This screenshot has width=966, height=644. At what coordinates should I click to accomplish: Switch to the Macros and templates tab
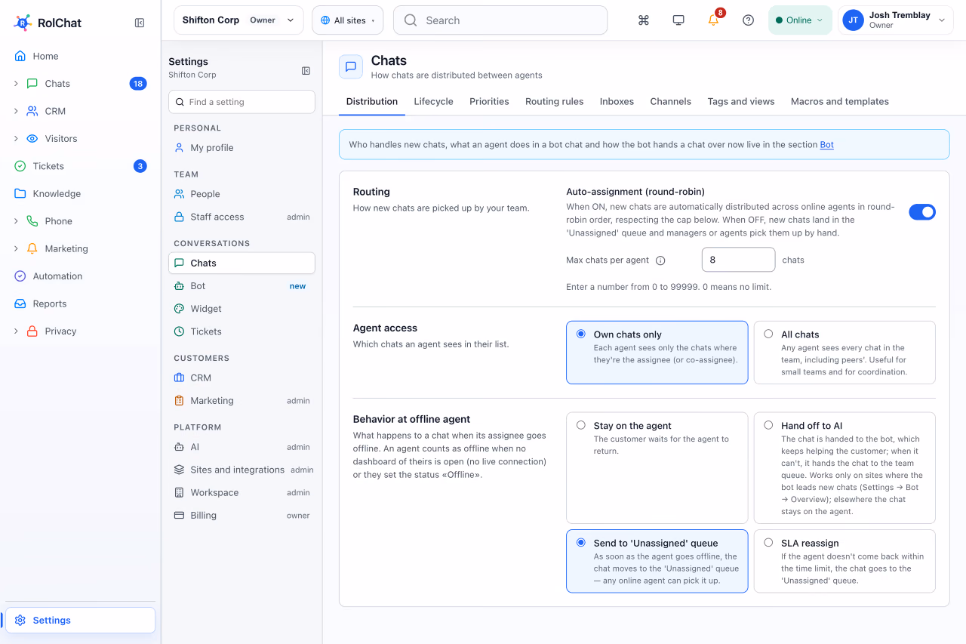coord(840,101)
